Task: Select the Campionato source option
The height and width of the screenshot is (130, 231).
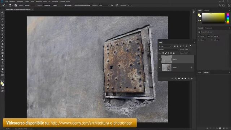Action: click(x=47, y=5)
